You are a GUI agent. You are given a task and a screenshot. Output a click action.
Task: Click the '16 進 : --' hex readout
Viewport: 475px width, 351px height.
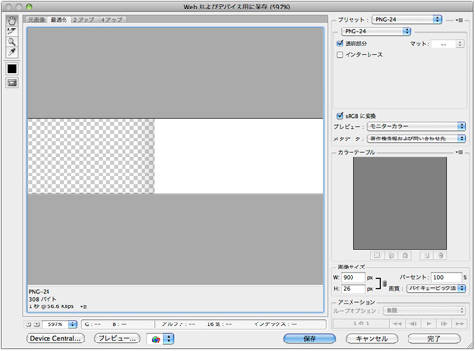(219, 324)
